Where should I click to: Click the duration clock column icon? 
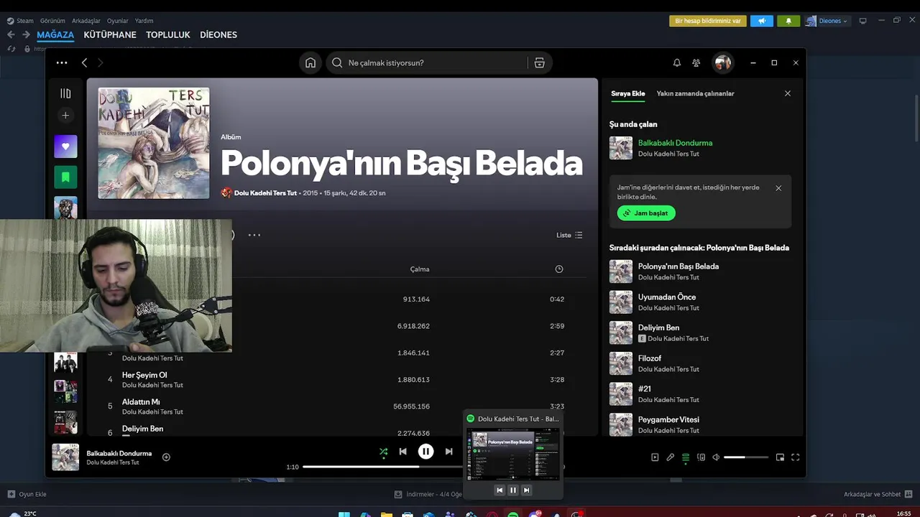tap(559, 269)
